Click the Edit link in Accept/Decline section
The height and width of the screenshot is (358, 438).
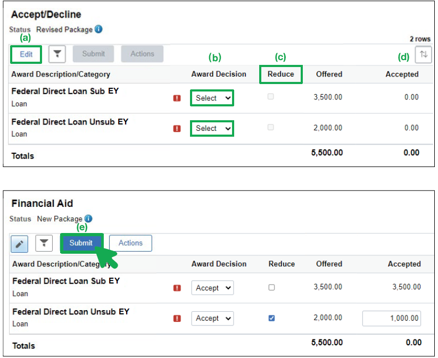(26, 54)
